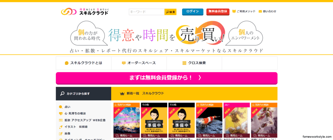Click the grid icon next to クロス検索
The image size is (333, 140).
[x=184, y=63]
